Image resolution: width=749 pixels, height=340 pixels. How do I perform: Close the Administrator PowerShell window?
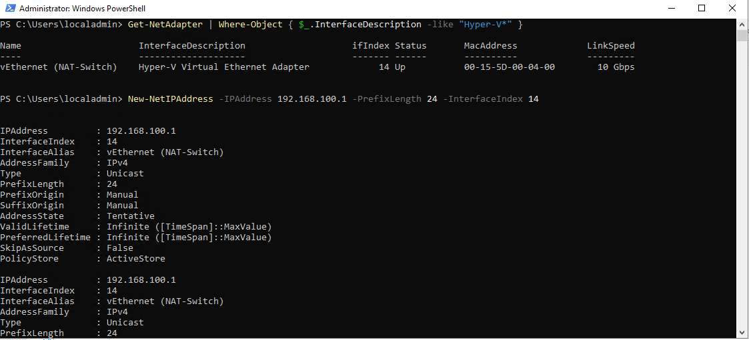coord(731,8)
